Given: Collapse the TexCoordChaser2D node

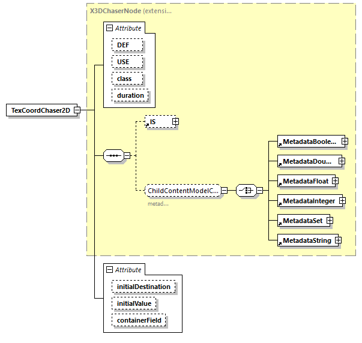Looking at the screenshot, I should pyautogui.click(x=77, y=110).
